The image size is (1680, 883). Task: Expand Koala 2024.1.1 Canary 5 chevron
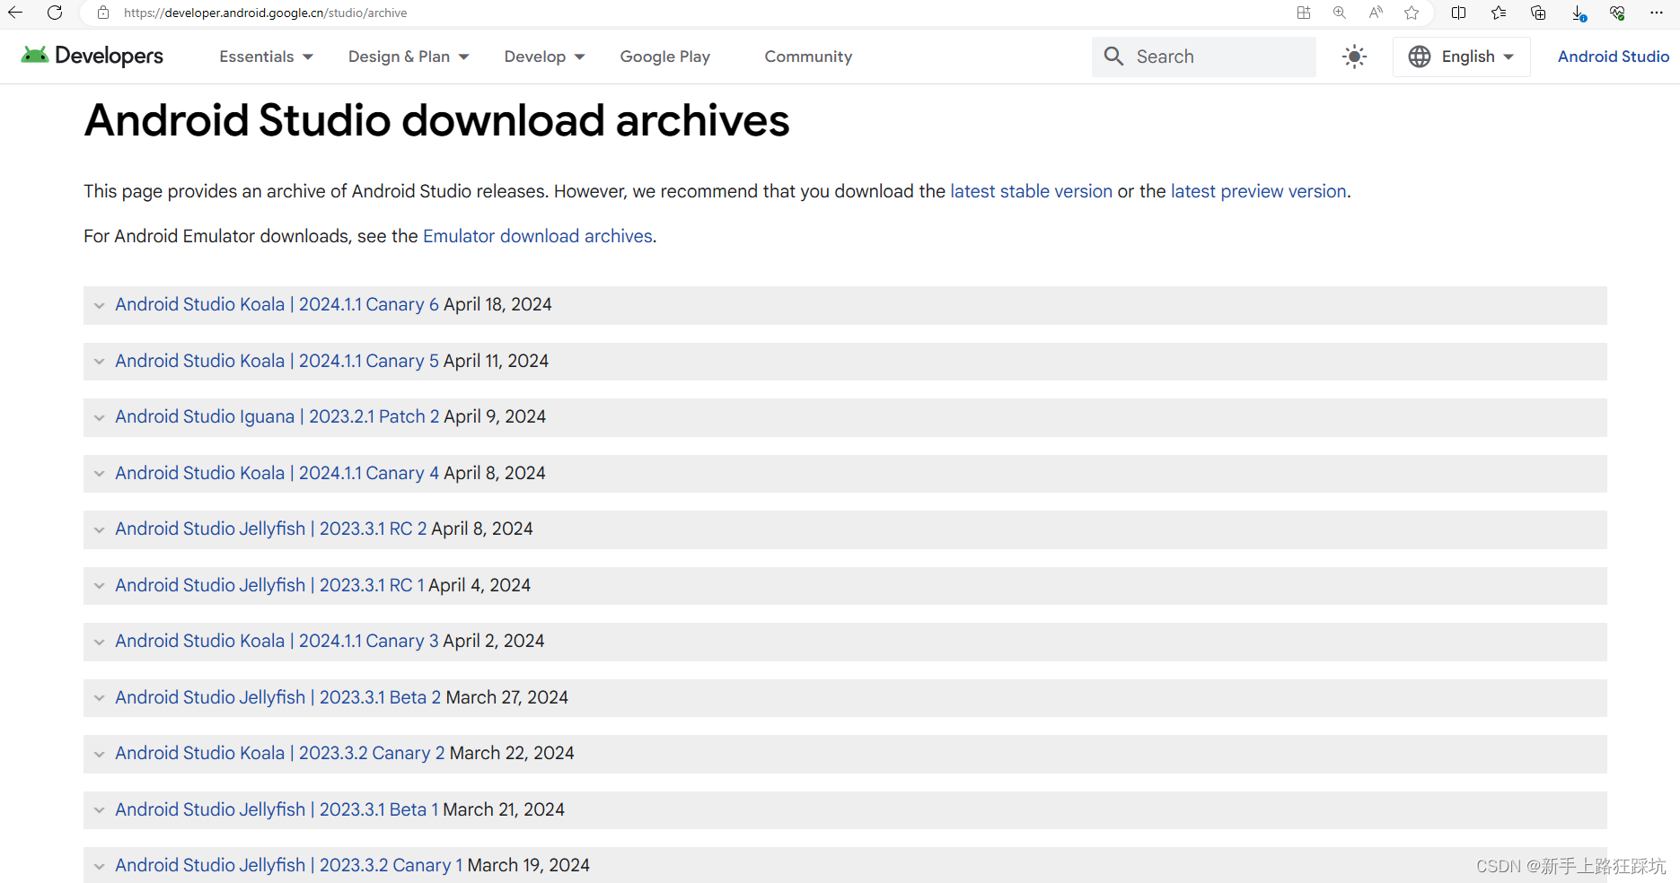tap(100, 362)
